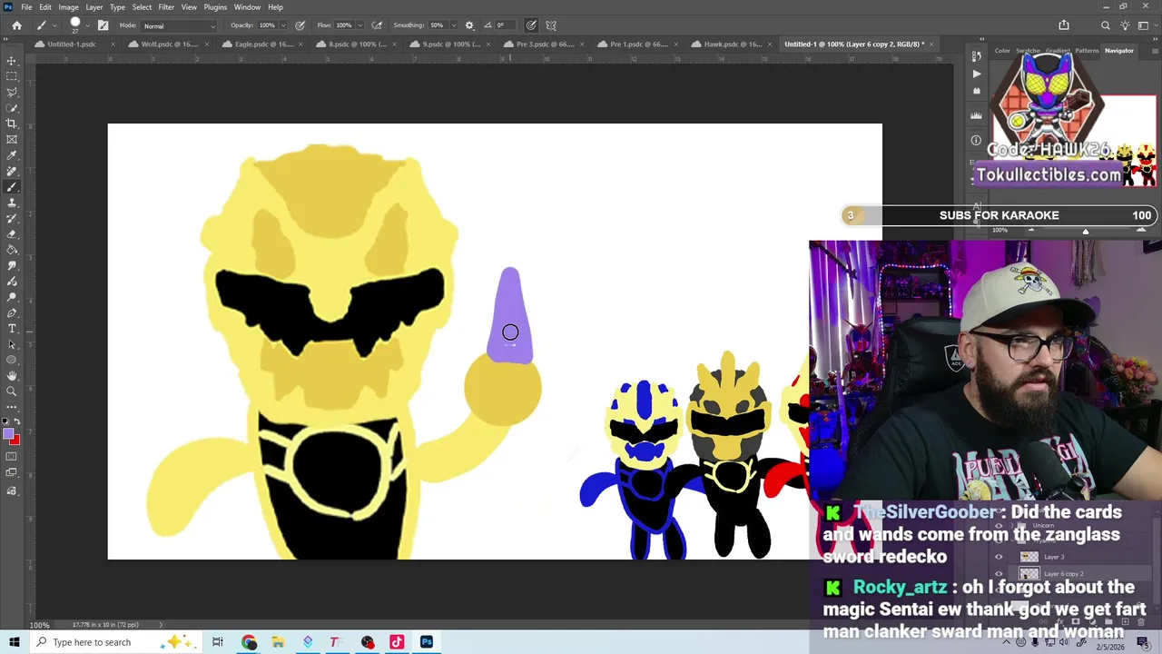The image size is (1162, 654).
Task: Toggle pressure for brush size
Action: point(531,25)
